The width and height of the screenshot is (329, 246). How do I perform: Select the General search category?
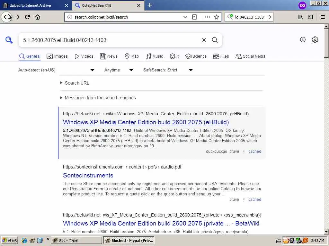click(x=30, y=56)
